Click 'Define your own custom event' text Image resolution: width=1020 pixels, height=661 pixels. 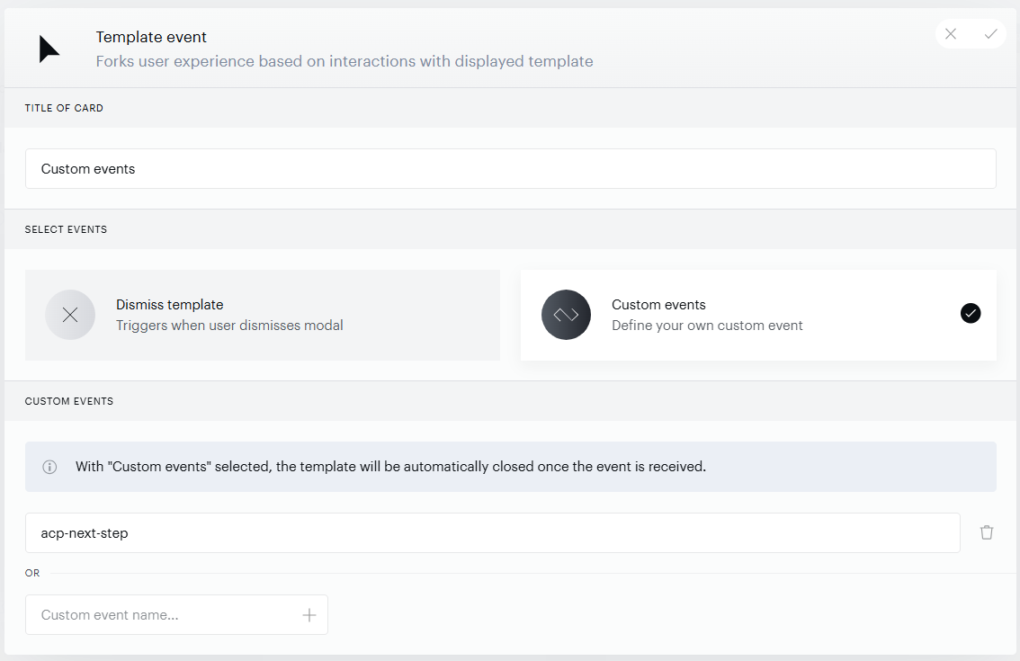707,326
